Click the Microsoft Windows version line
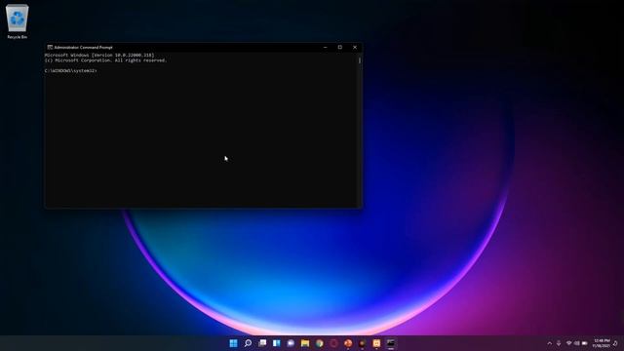624x351 pixels. pyautogui.click(x=99, y=56)
